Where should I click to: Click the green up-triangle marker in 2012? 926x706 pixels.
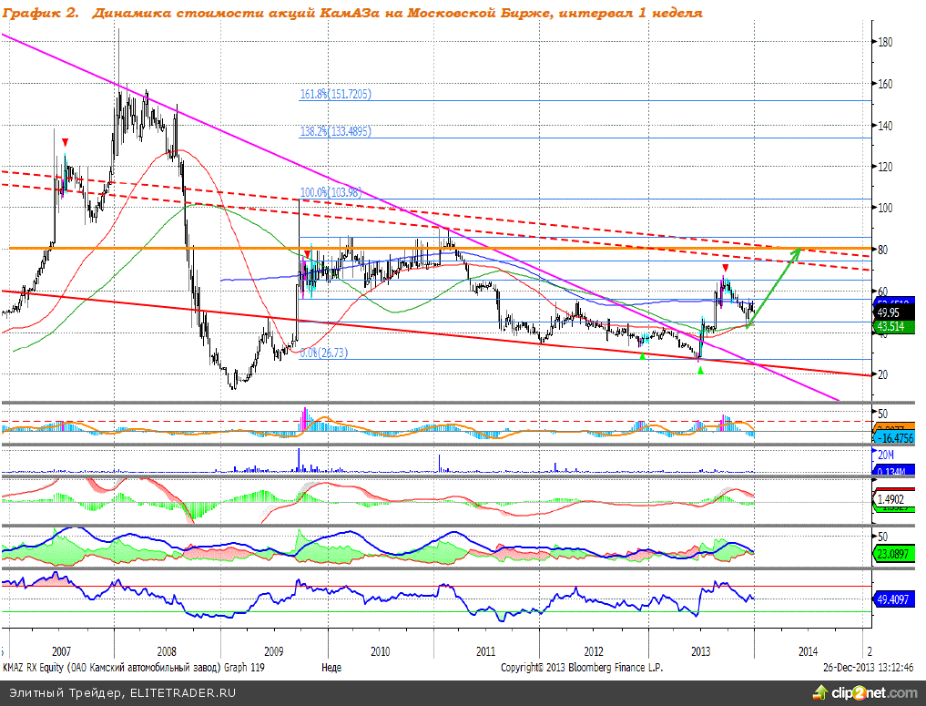(x=643, y=355)
